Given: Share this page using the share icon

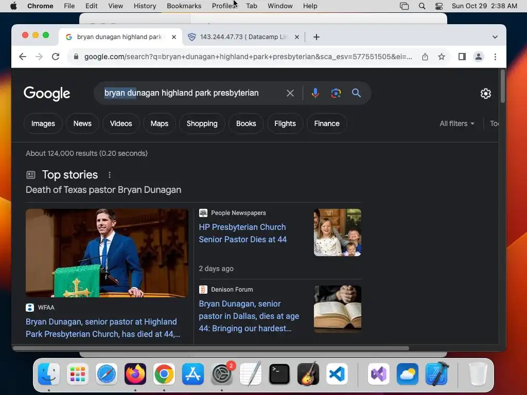Looking at the screenshot, I should [425, 57].
